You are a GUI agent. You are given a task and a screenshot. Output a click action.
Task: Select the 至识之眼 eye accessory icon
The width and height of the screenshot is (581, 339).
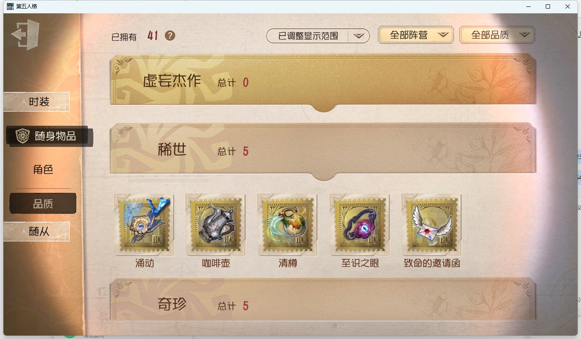click(360, 225)
